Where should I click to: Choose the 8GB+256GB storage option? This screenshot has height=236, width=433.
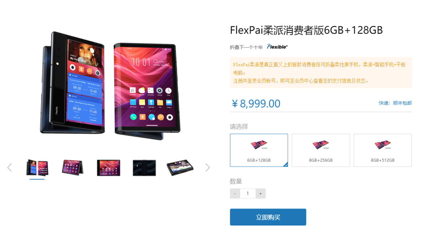coord(321,150)
